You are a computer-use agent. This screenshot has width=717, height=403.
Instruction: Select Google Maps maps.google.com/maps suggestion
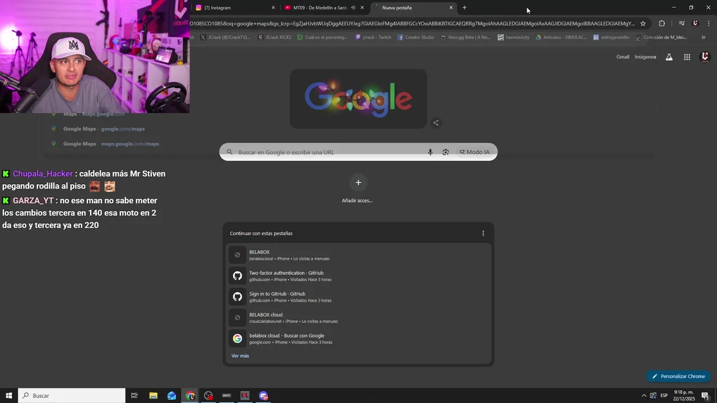tap(111, 144)
